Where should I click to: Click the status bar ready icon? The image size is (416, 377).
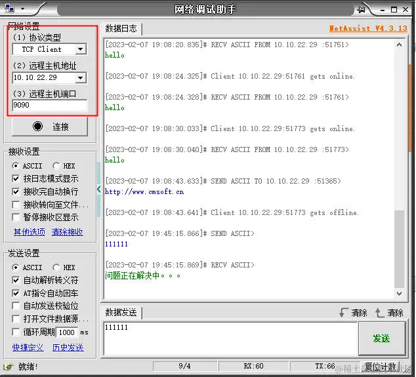[x=9, y=367]
